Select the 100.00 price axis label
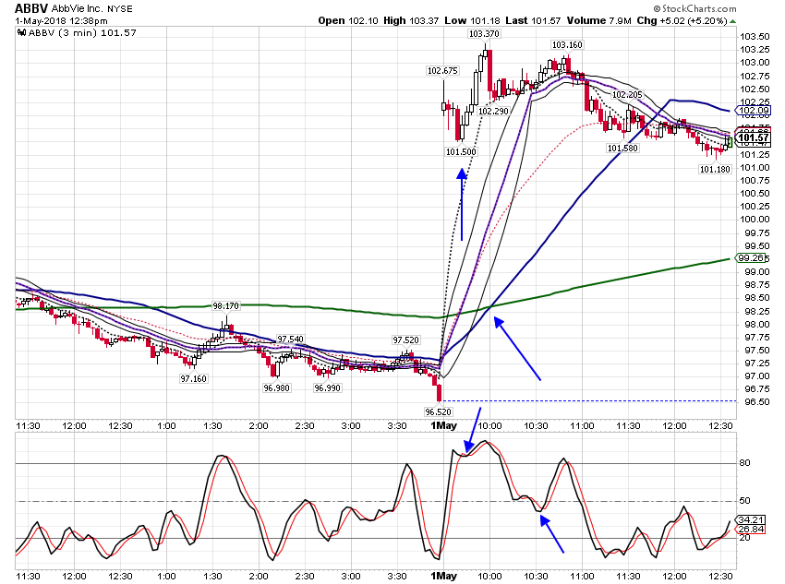Screen dimensions: 785x584 pos(755,220)
